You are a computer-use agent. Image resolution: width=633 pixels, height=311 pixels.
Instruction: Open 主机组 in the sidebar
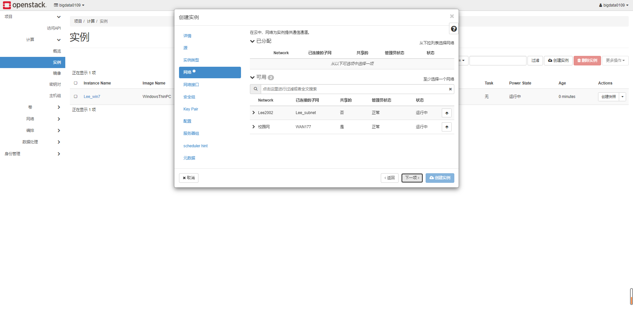tap(55, 96)
